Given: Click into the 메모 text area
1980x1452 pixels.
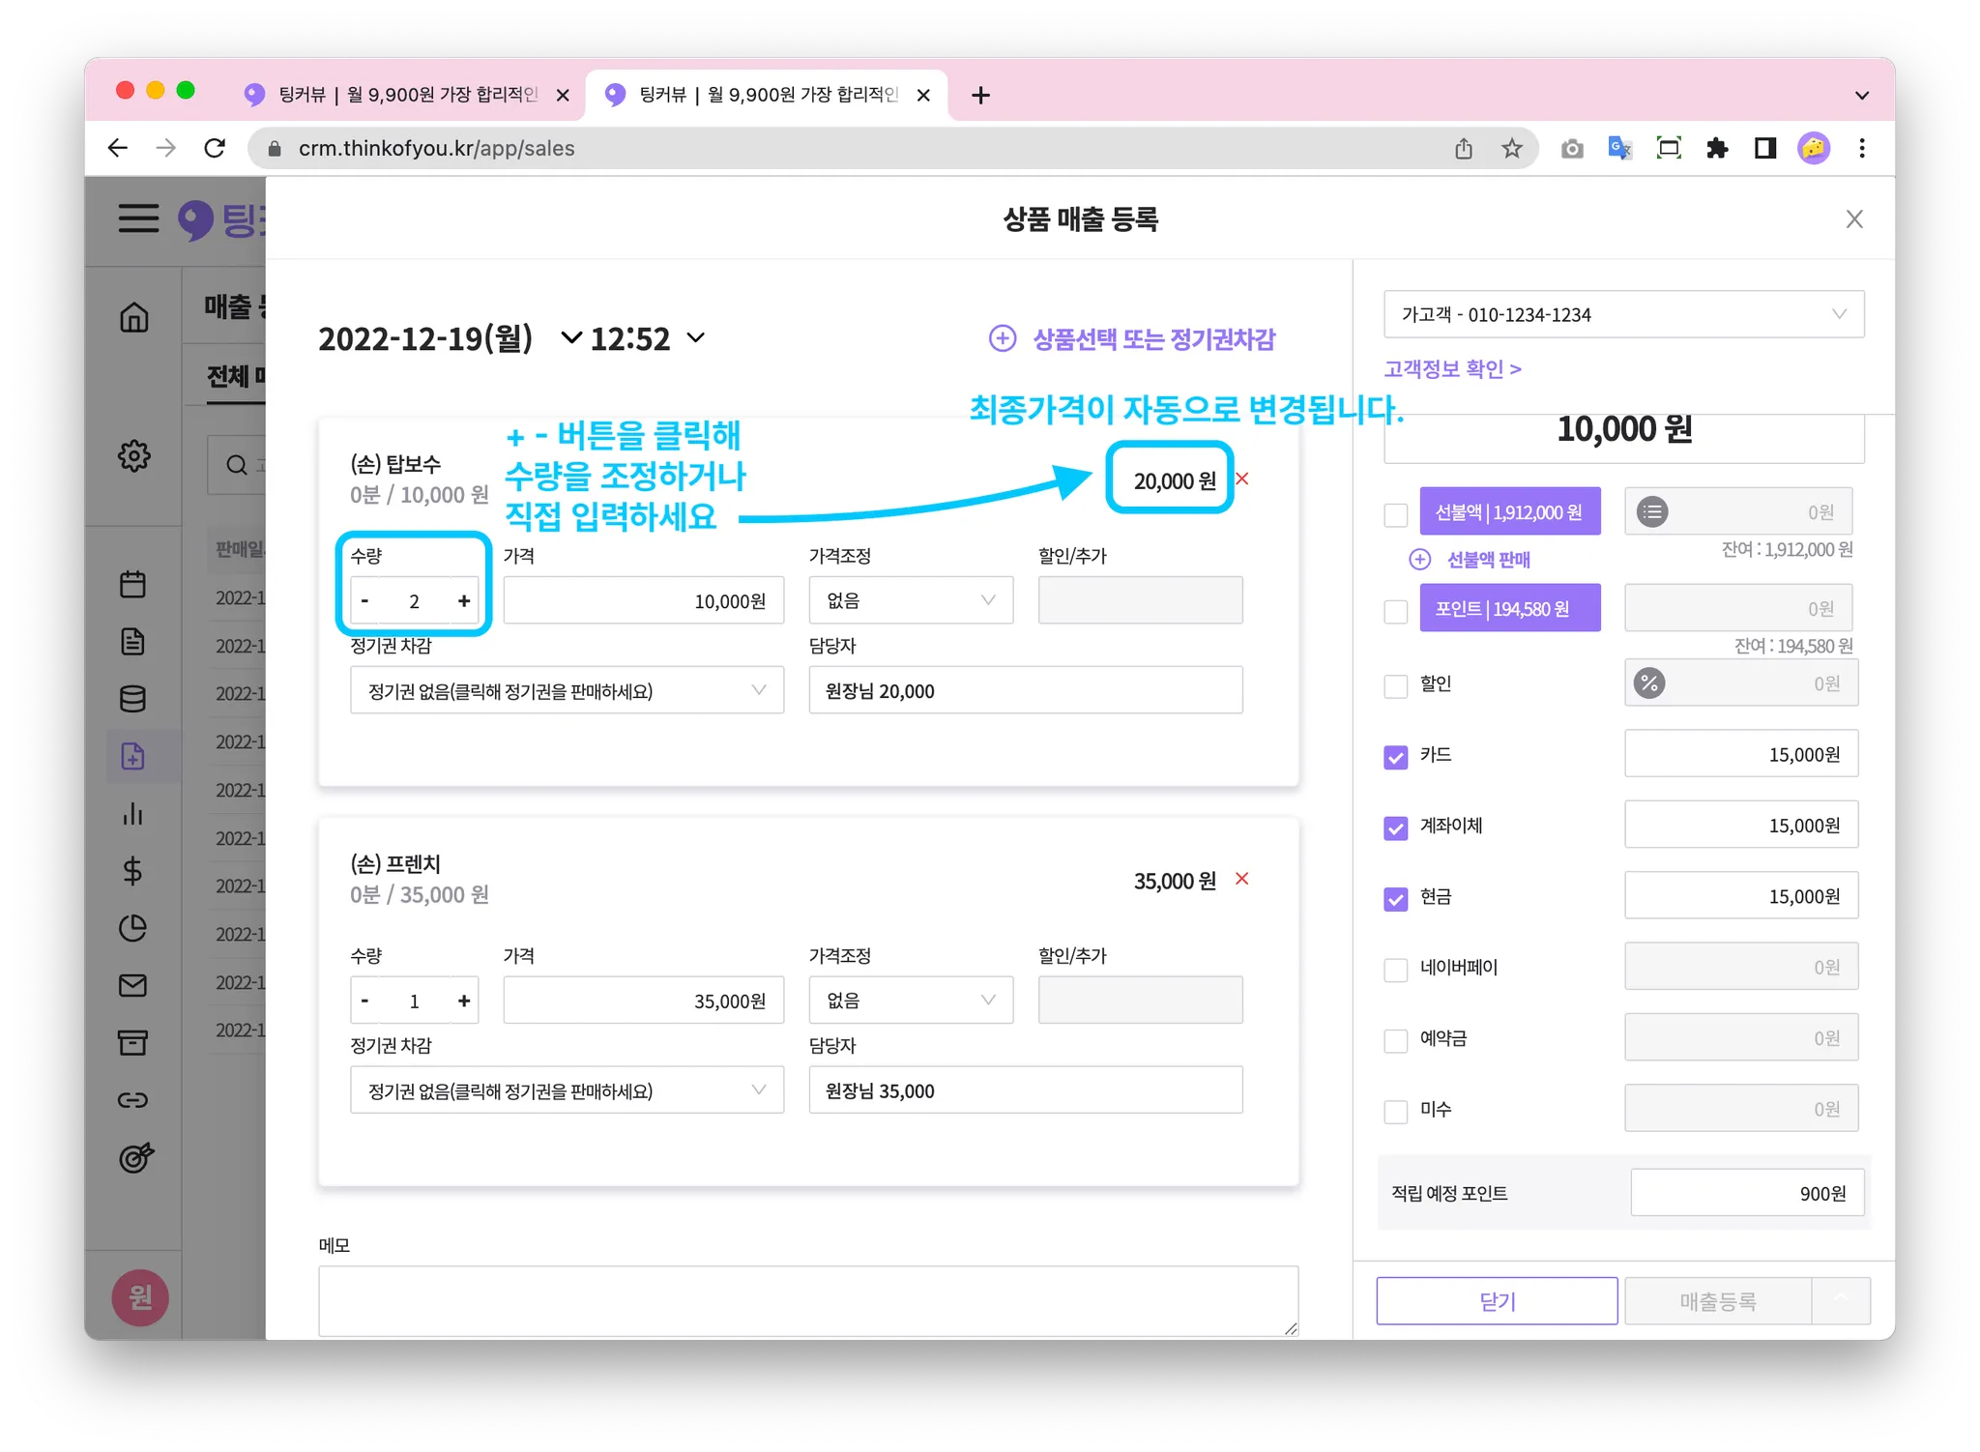Looking at the screenshot, I should point(807,1300).
